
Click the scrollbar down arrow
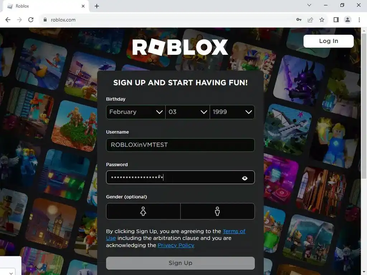click(x=364, y=272)
